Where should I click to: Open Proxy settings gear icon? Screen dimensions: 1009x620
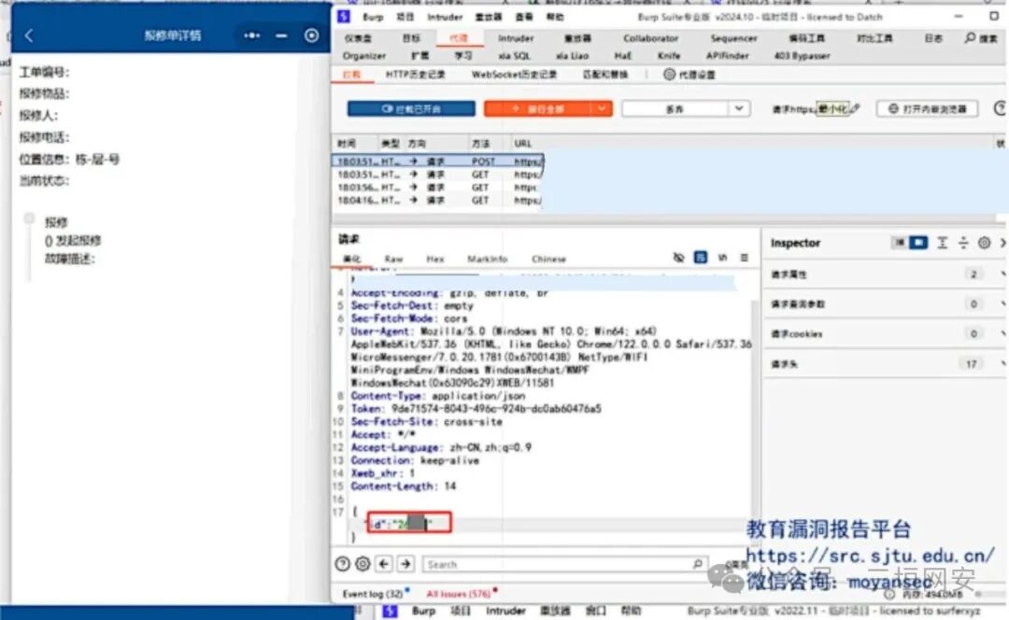[669, 75]
